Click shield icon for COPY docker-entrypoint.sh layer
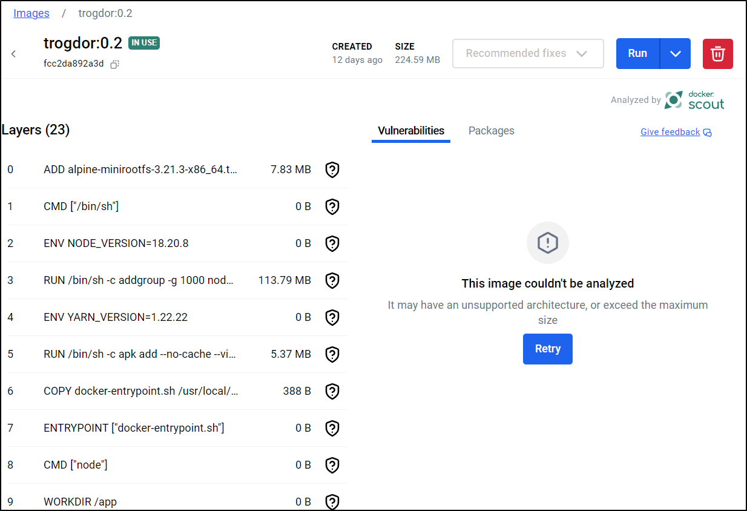The height and width of the screenshot is (511, 747). 332,391
